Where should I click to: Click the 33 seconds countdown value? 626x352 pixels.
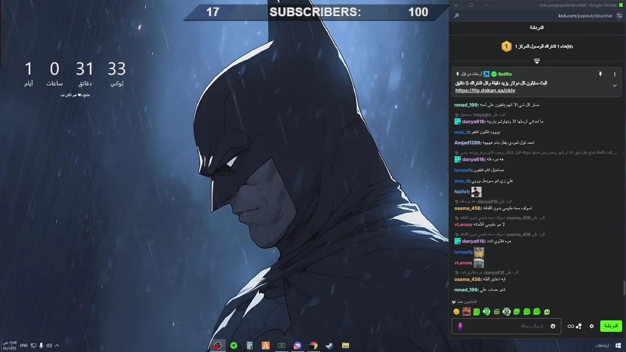point(116,68)
